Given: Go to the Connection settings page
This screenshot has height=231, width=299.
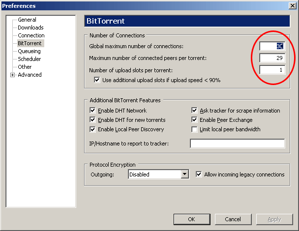Looking at the screenshot, I should pos(31,35).
